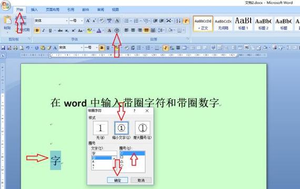300x189 pixels.
Task: Click the paragraph Shading paint bucket
Action: click(x=170, y=30)
